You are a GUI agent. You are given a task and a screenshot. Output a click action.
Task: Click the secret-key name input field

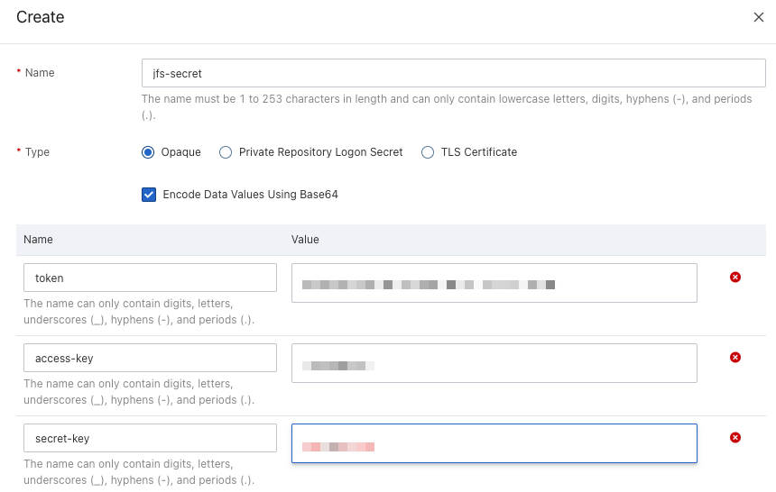[x=150, y=438]
